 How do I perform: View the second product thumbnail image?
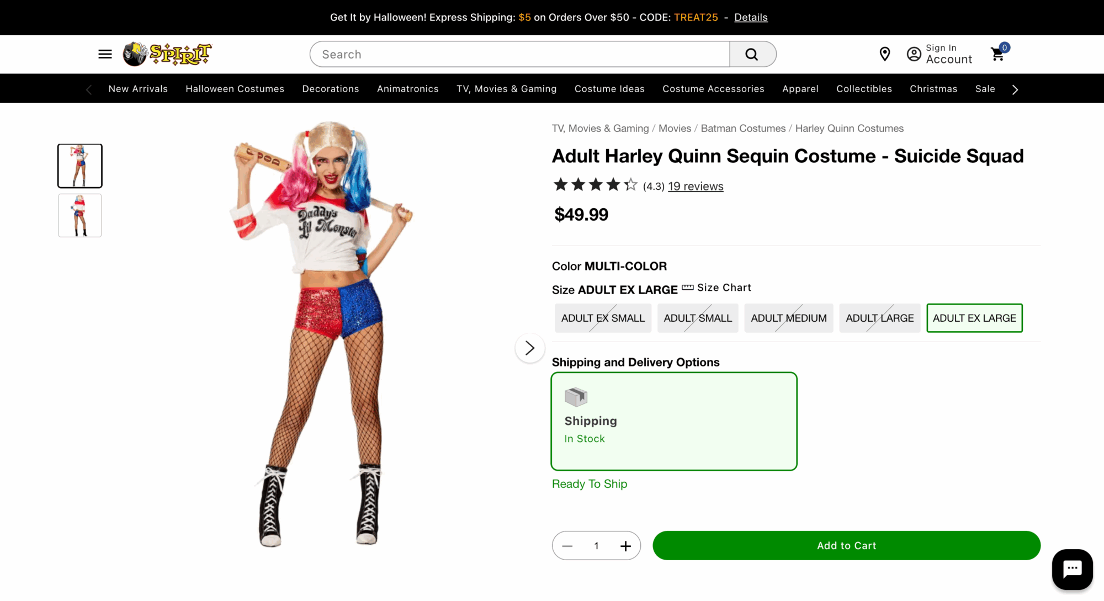click(80, 216)
